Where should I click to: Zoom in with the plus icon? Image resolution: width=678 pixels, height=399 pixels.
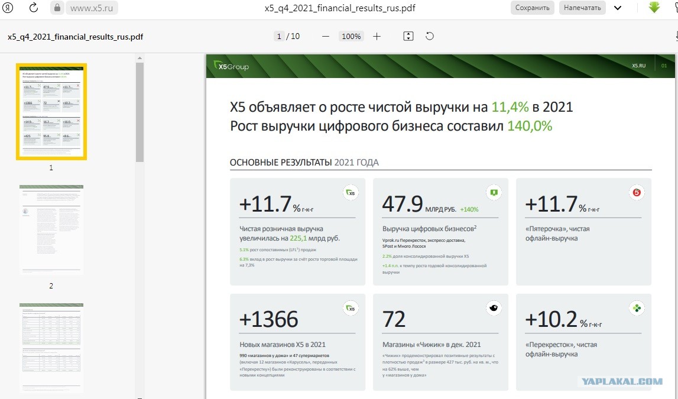click(x=377, y=36)
